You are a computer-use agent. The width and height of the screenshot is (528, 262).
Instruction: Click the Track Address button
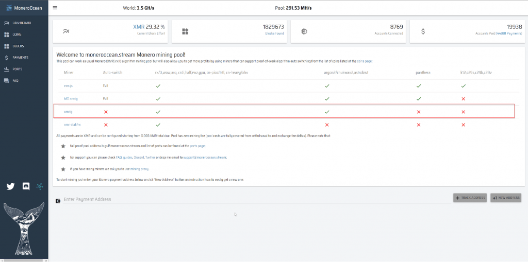click(470, 198)
